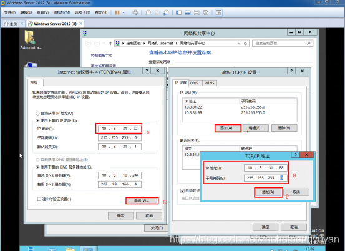The height and width of the screenshot is (251, 345).
Task: Go up one level in control panel
Action: pyautogui.click(x=110, y=43)
